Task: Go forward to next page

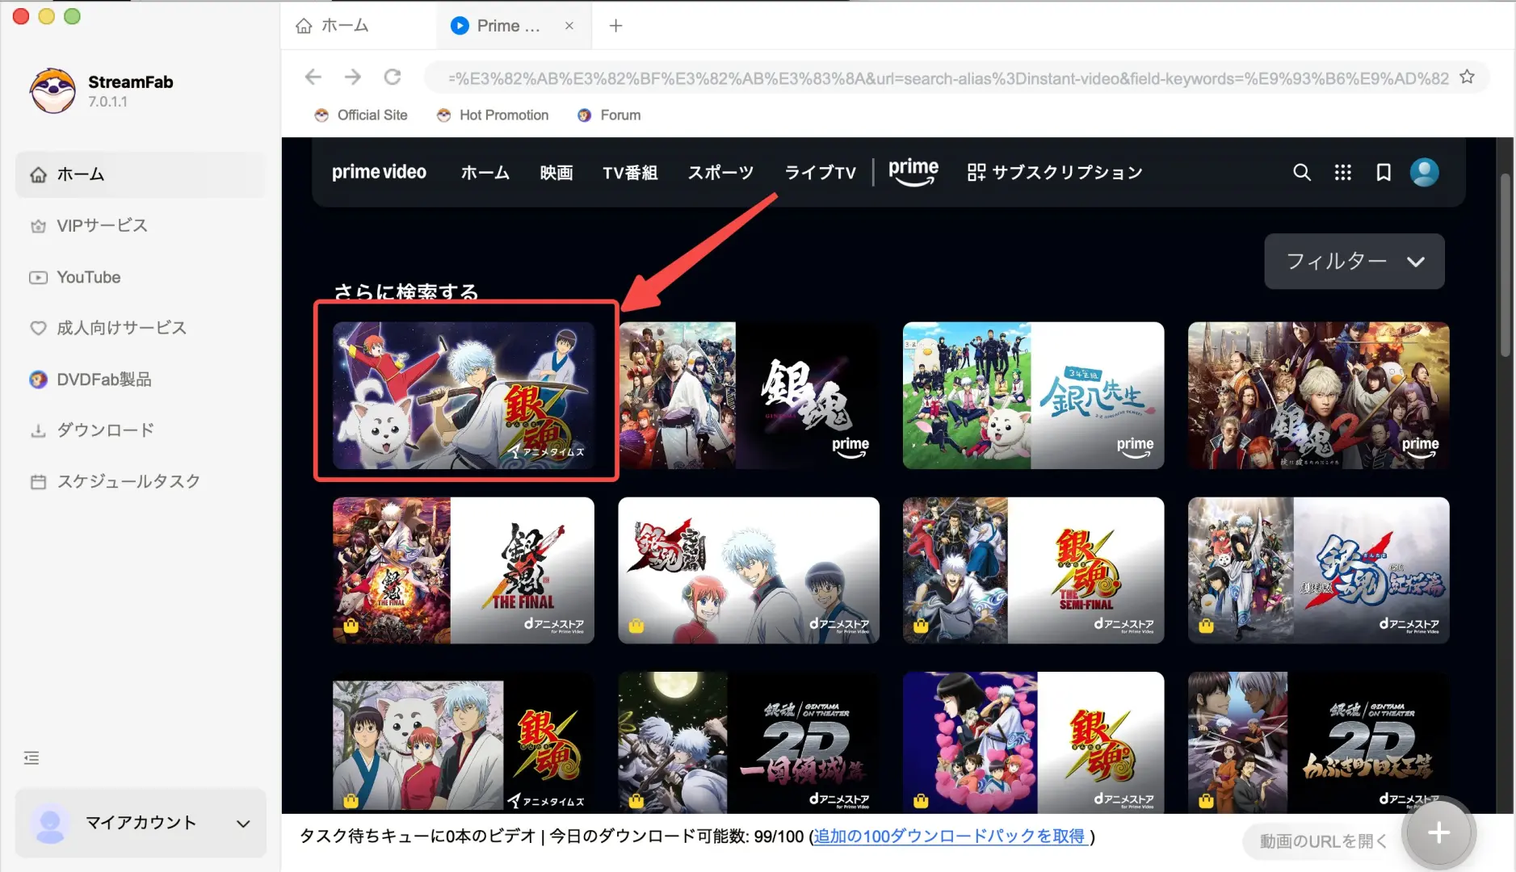Action: pos(353,77)
